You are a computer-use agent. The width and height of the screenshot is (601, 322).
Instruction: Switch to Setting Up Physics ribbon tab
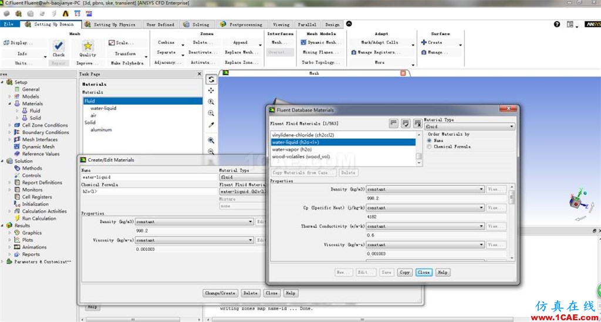110,25
